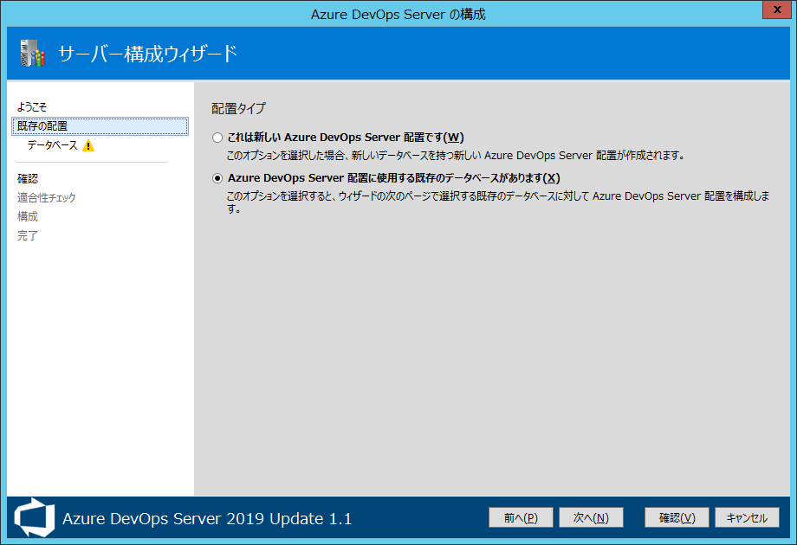Click the サーバー構成ウィザード title text
The width and height of the screenshot is (797, 545).
click(x=147, y=54)
